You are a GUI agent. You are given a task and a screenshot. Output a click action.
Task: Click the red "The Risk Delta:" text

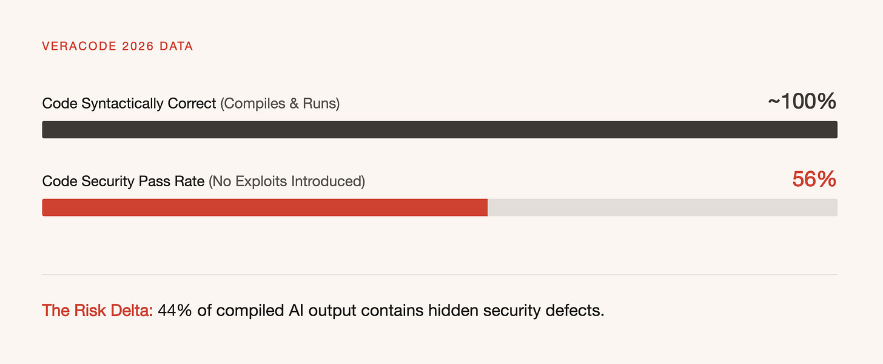coord(98,311)
